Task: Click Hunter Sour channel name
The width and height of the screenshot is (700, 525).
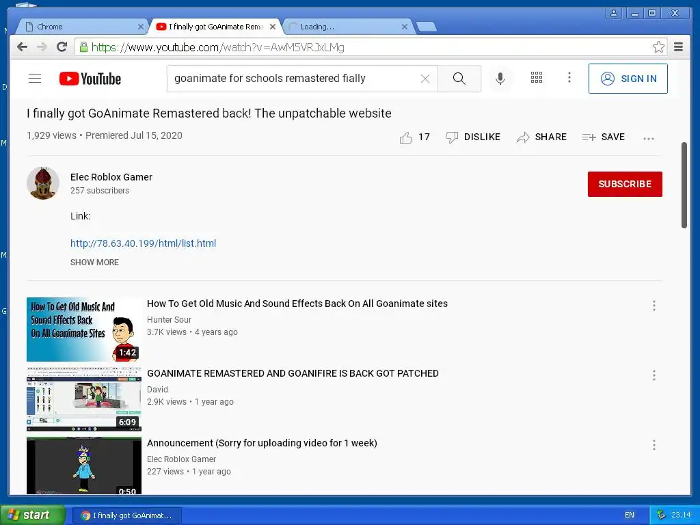Action: (170, 320)
